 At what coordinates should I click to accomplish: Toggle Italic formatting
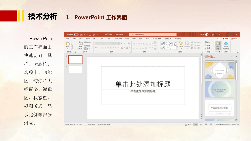tap(99, 48)
